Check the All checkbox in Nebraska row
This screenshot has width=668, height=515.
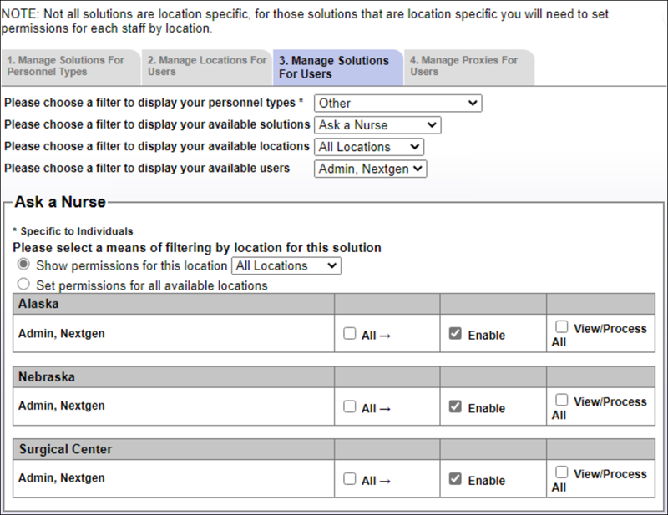point(349,406)
